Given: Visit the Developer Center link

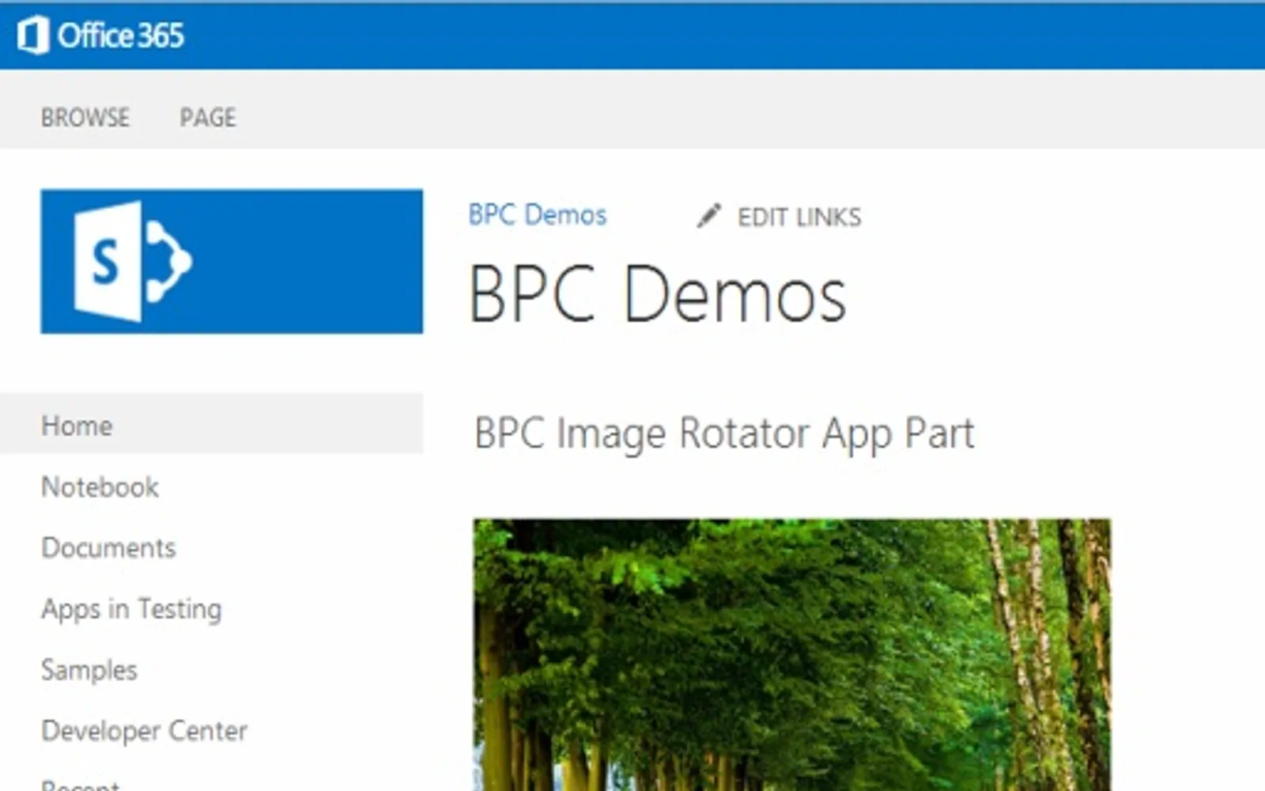Looking at the screenshot, I should 144,731.
